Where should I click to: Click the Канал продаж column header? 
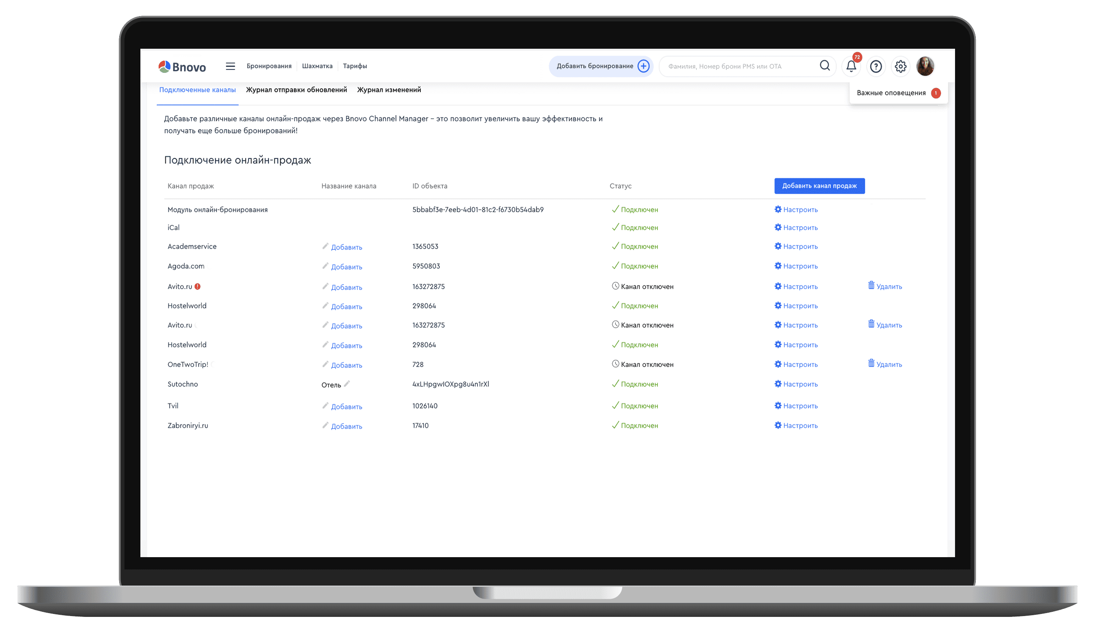coord(190,186)
